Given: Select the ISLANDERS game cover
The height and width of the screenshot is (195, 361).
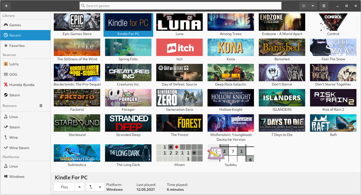Looking at the screenshot, I should [282, 98].
